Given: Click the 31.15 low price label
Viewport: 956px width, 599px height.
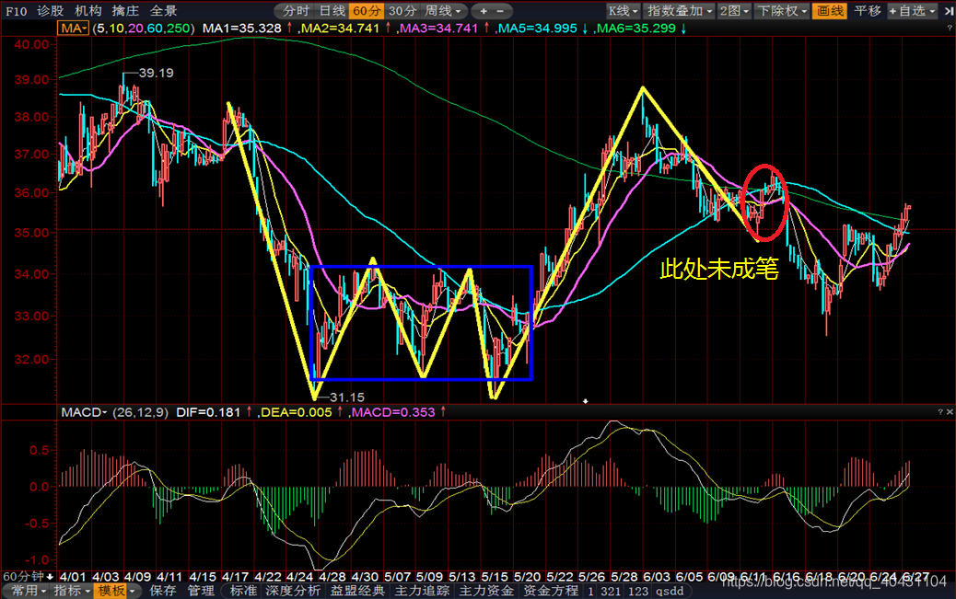Looking at the screenshot, I should click(x=347, y=397).
